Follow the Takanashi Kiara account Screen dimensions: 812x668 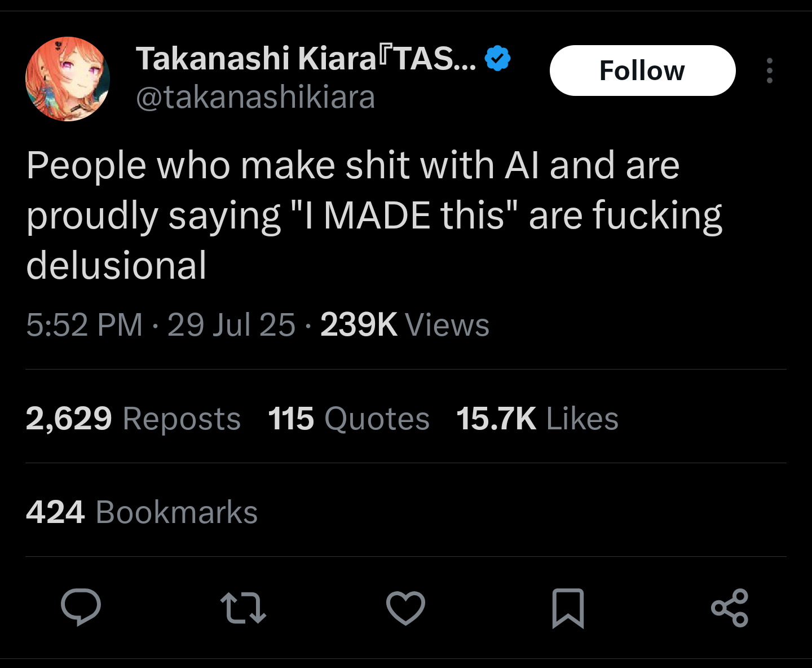point(642,71)
